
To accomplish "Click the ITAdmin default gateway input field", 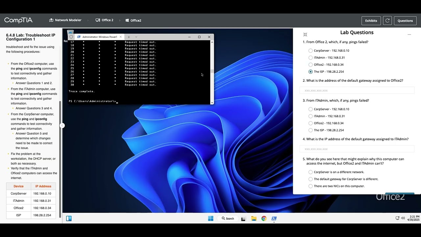I will click(x=357, y=149).
